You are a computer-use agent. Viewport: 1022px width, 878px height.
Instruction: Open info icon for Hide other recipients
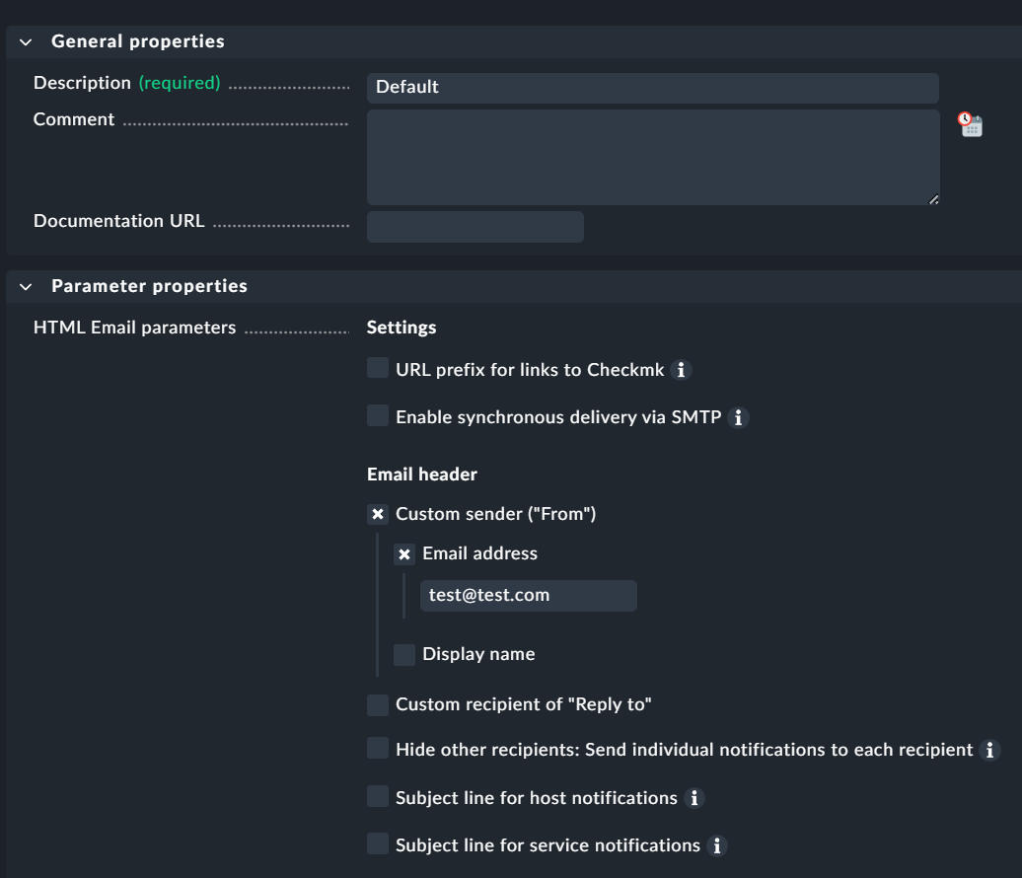[x=989, y=751]
